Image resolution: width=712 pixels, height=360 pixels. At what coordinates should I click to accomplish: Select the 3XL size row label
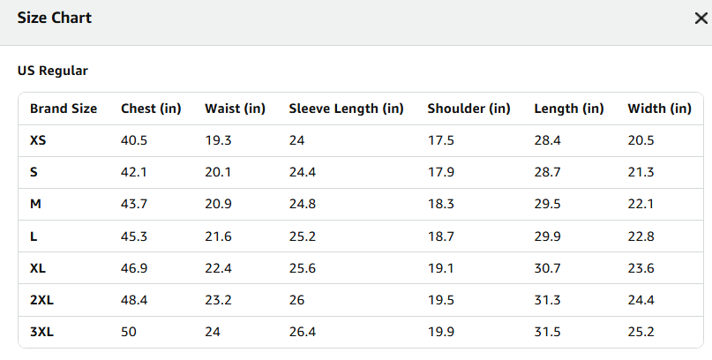coord(41,332)
